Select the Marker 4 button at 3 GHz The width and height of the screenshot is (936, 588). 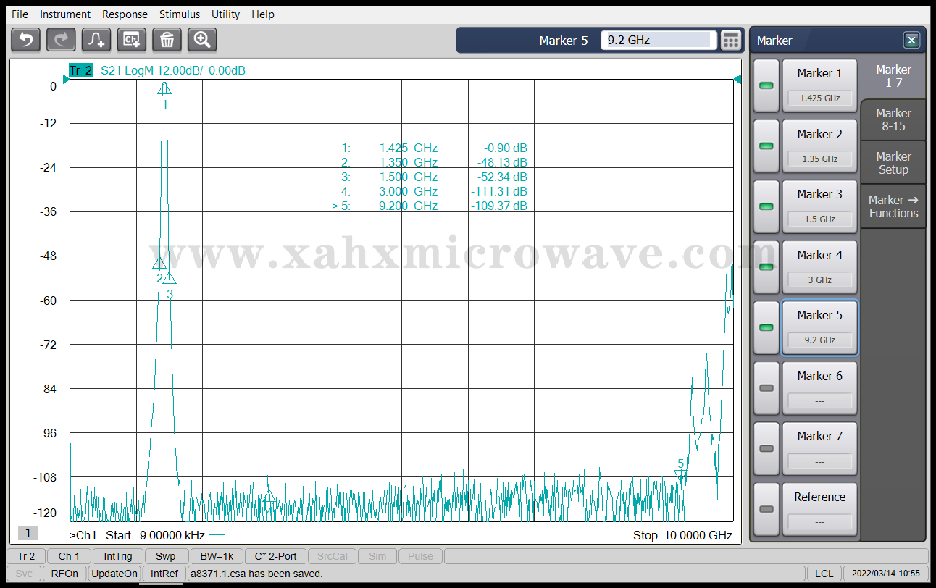(x=819, y=267)
